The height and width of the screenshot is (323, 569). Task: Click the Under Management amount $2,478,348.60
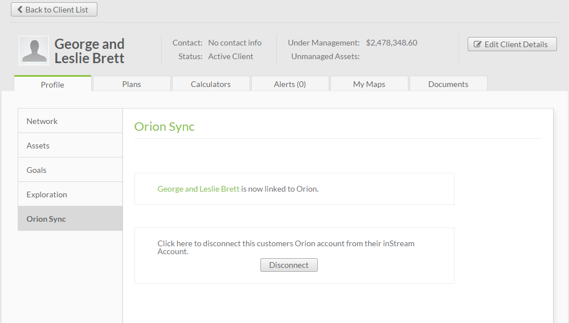391,43
